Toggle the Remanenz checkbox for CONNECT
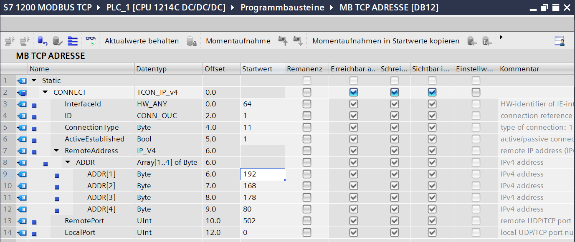This screenshot has width=575, height=242. point(307,92)
